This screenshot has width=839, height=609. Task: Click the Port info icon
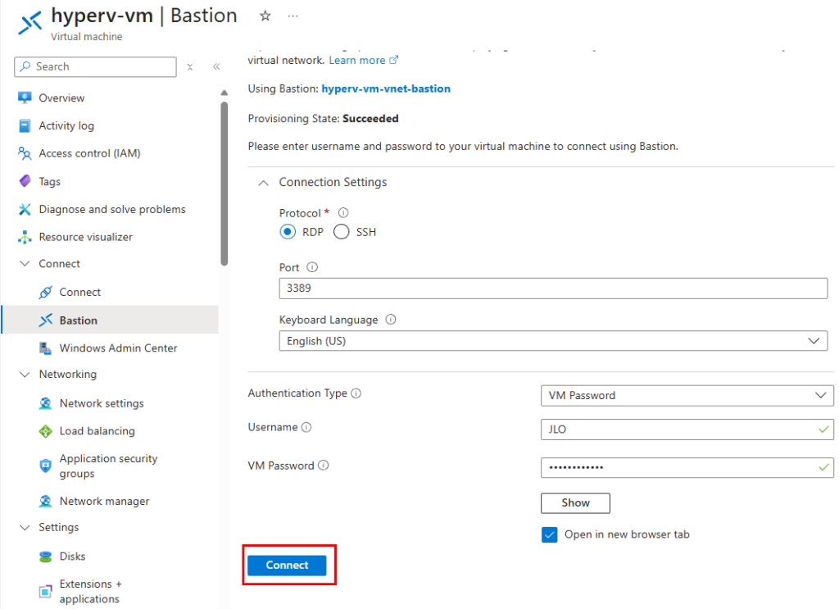pyautogui.click(x=312, y=267)
